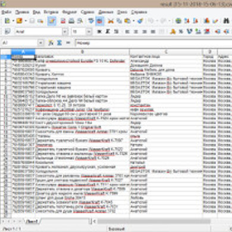
Task: Toggle Underline formatting
Action: tap(116, 32)
